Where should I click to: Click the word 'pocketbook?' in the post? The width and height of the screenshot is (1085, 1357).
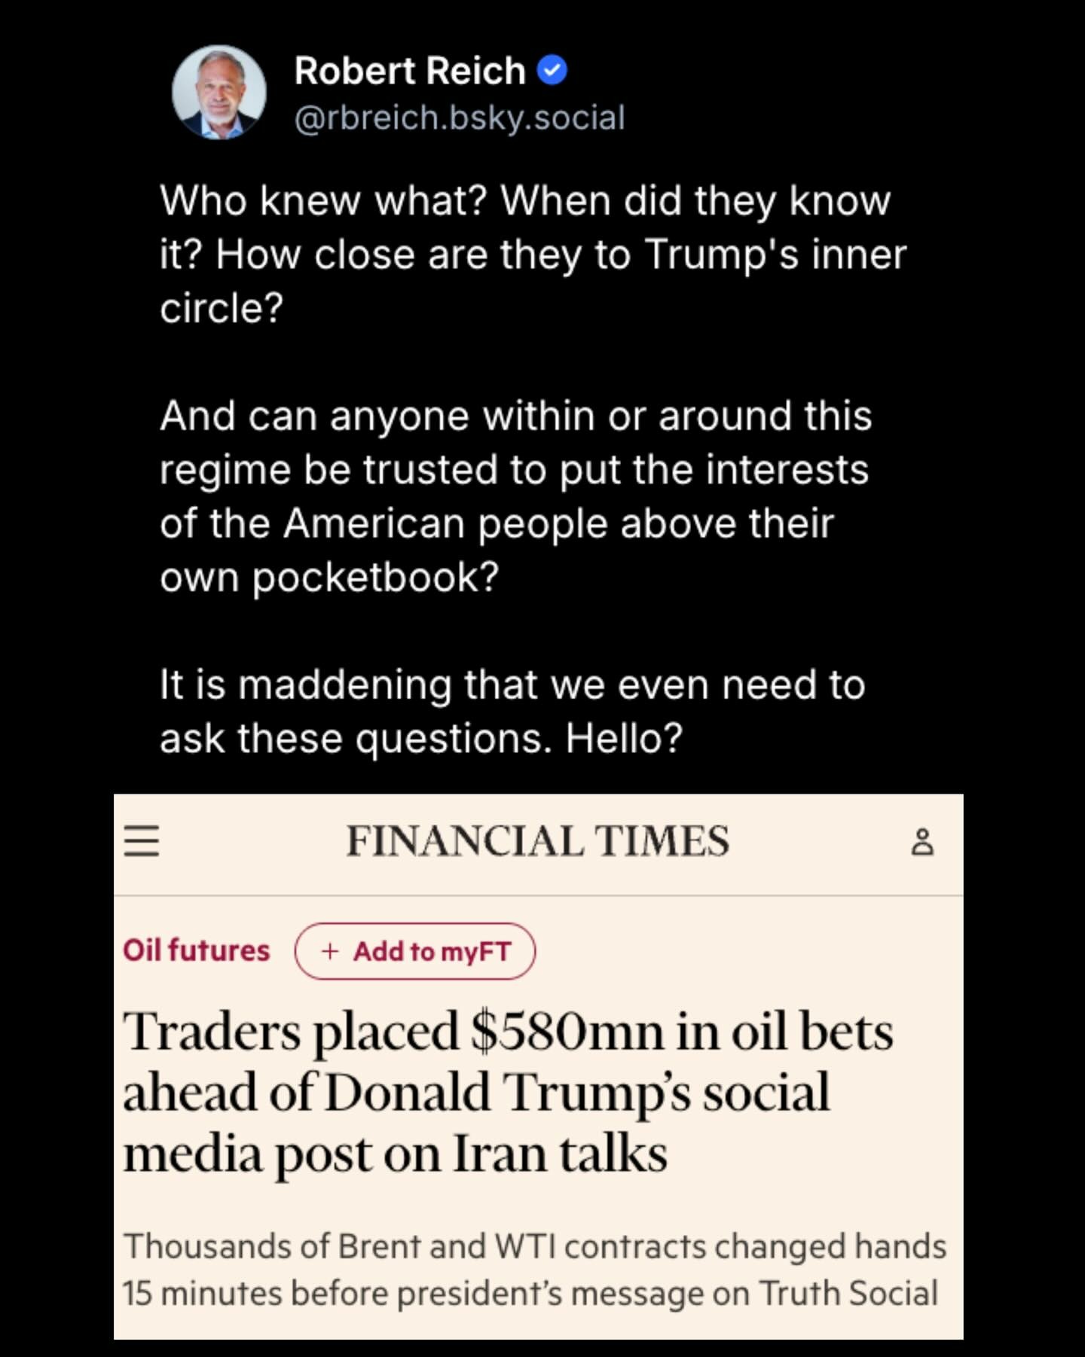coord(374,578)
